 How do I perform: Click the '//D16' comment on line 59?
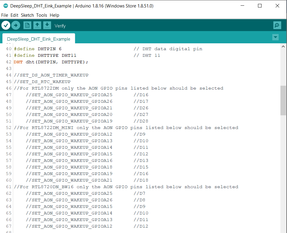pos(141,174)
